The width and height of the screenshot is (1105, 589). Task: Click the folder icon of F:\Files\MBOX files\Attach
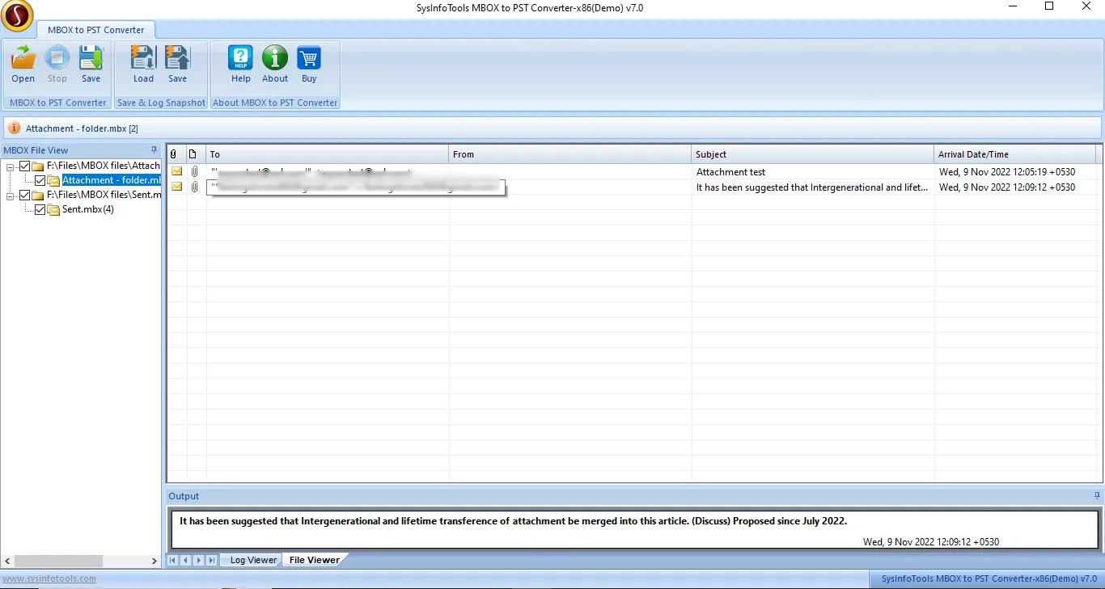(x=38, y=166)
